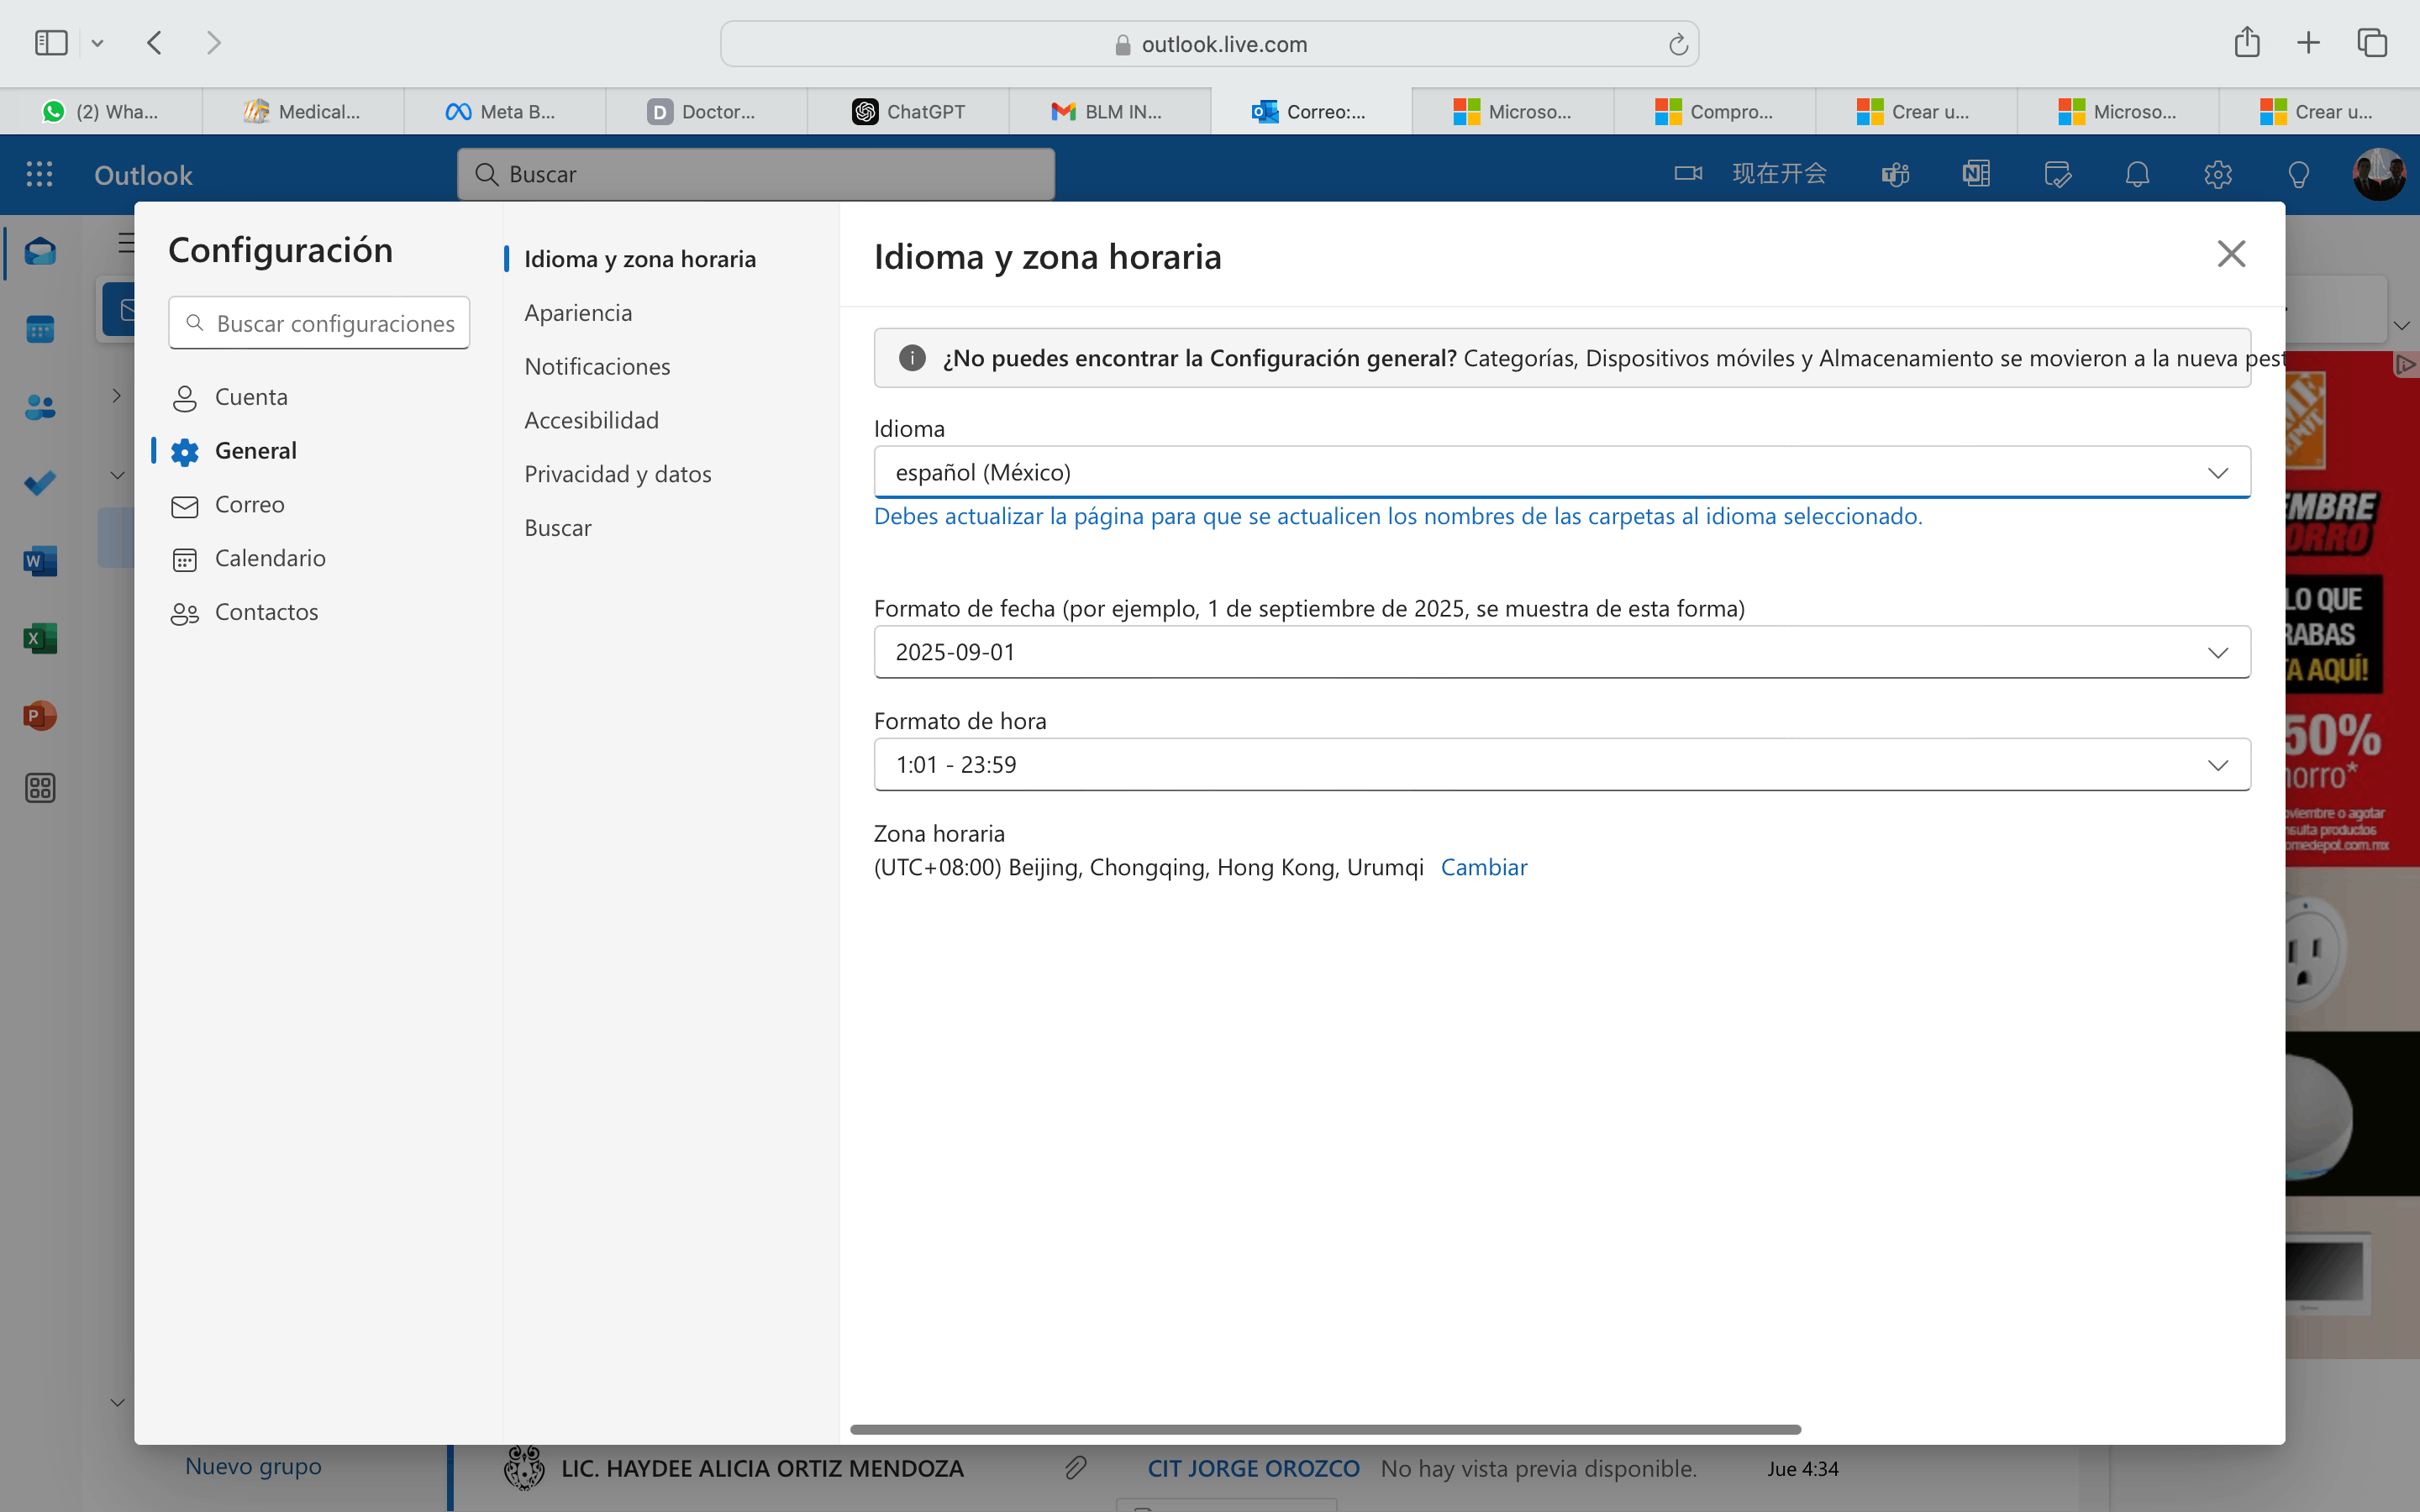Open notifications bell in Outlook header
The height and width of the screenshot is (1512, 2420).
point(2137,174)
